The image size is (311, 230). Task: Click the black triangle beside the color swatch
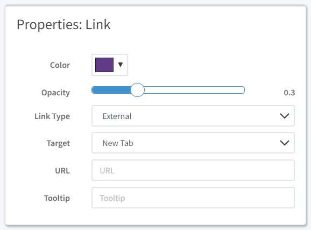point(121,65)
